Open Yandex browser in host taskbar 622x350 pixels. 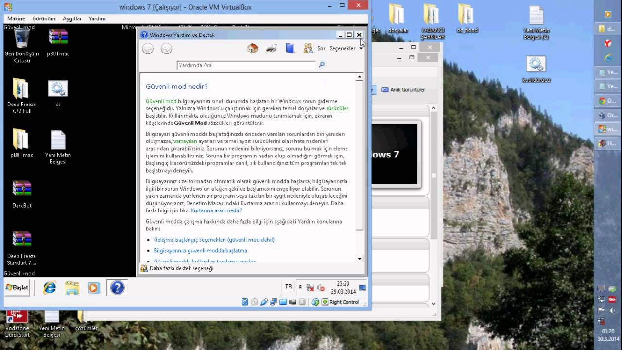(607, 43)
